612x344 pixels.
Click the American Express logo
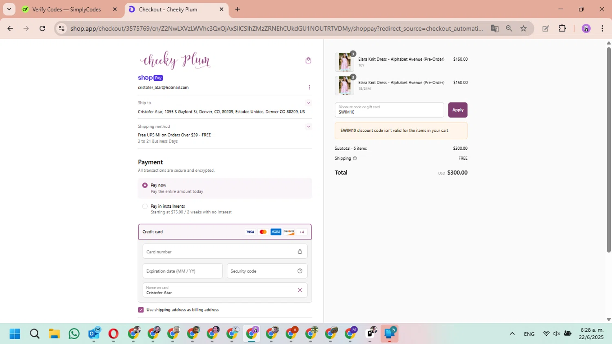coord(276,232)
